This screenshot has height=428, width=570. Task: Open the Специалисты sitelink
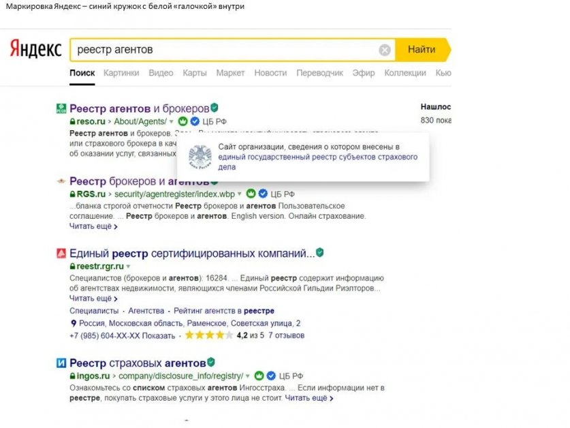click(94, 311)
